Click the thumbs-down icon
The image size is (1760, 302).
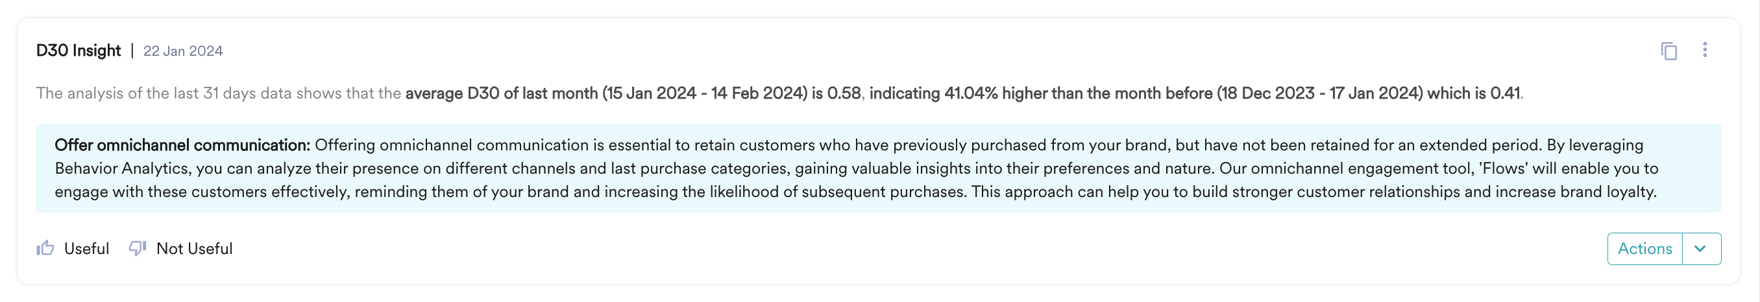point(138,248)
